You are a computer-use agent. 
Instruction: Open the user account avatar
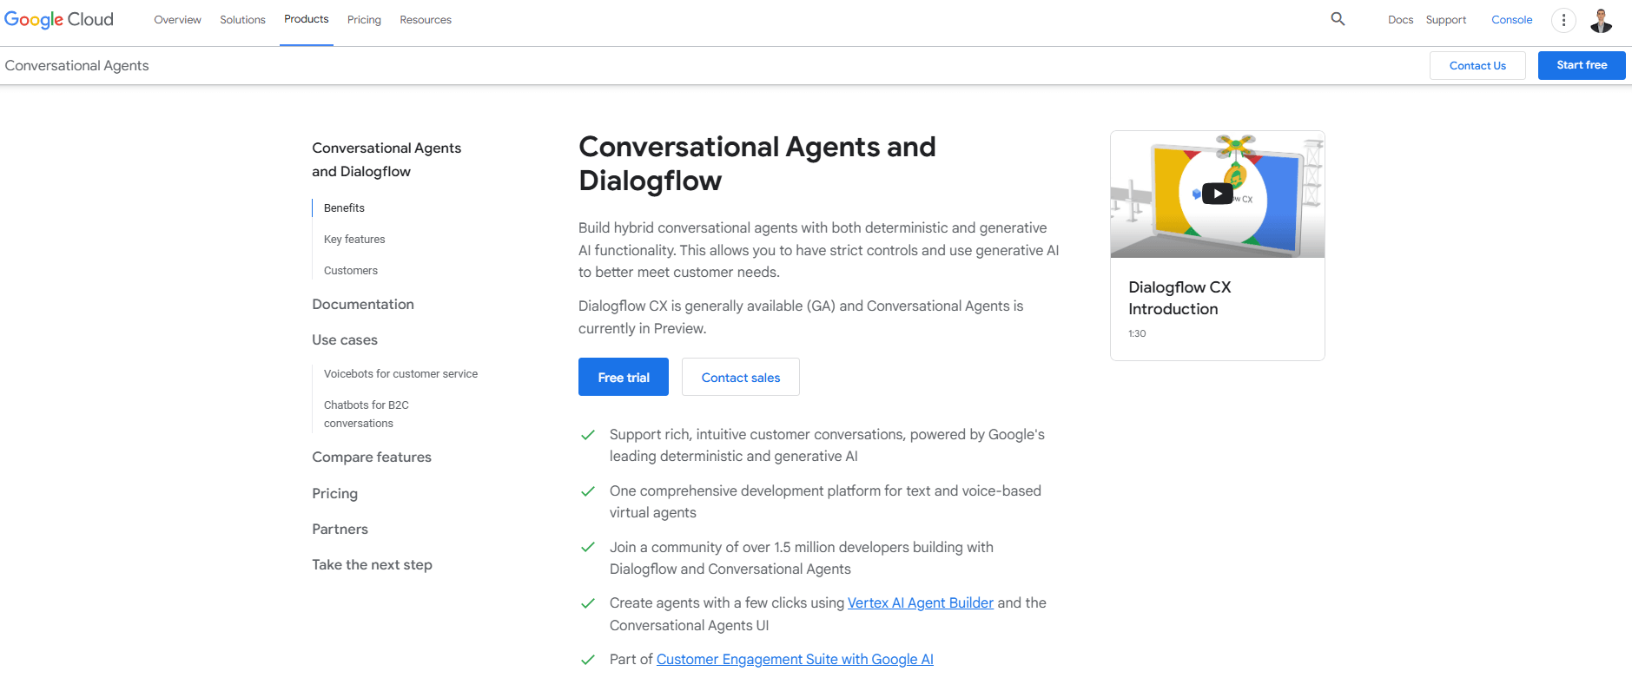click(x=1601, y=20)
